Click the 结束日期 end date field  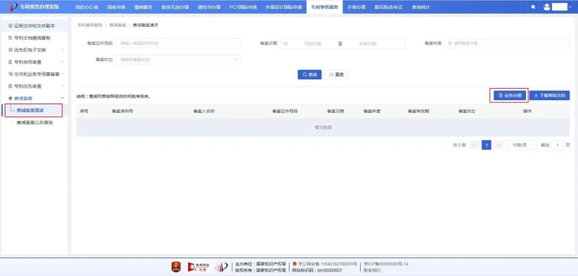click(368, 43)
